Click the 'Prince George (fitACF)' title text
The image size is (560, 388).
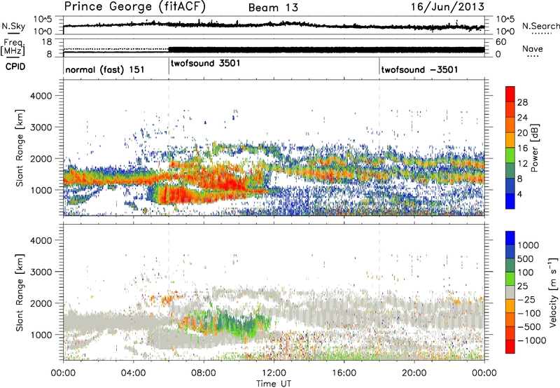point(134,7)
